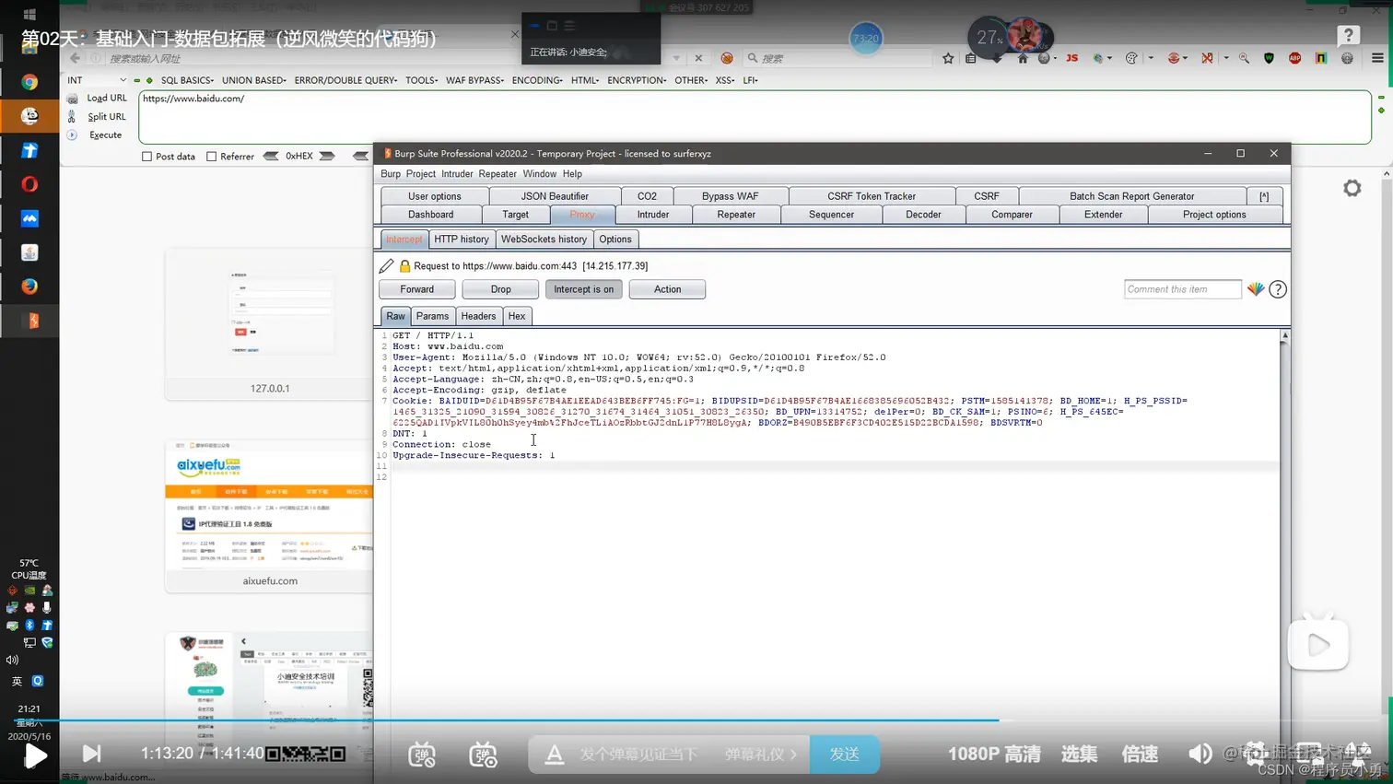Screen dimensions: 1393x784
Task: Focus the Comment this item field
Action: pos(1183,289)
